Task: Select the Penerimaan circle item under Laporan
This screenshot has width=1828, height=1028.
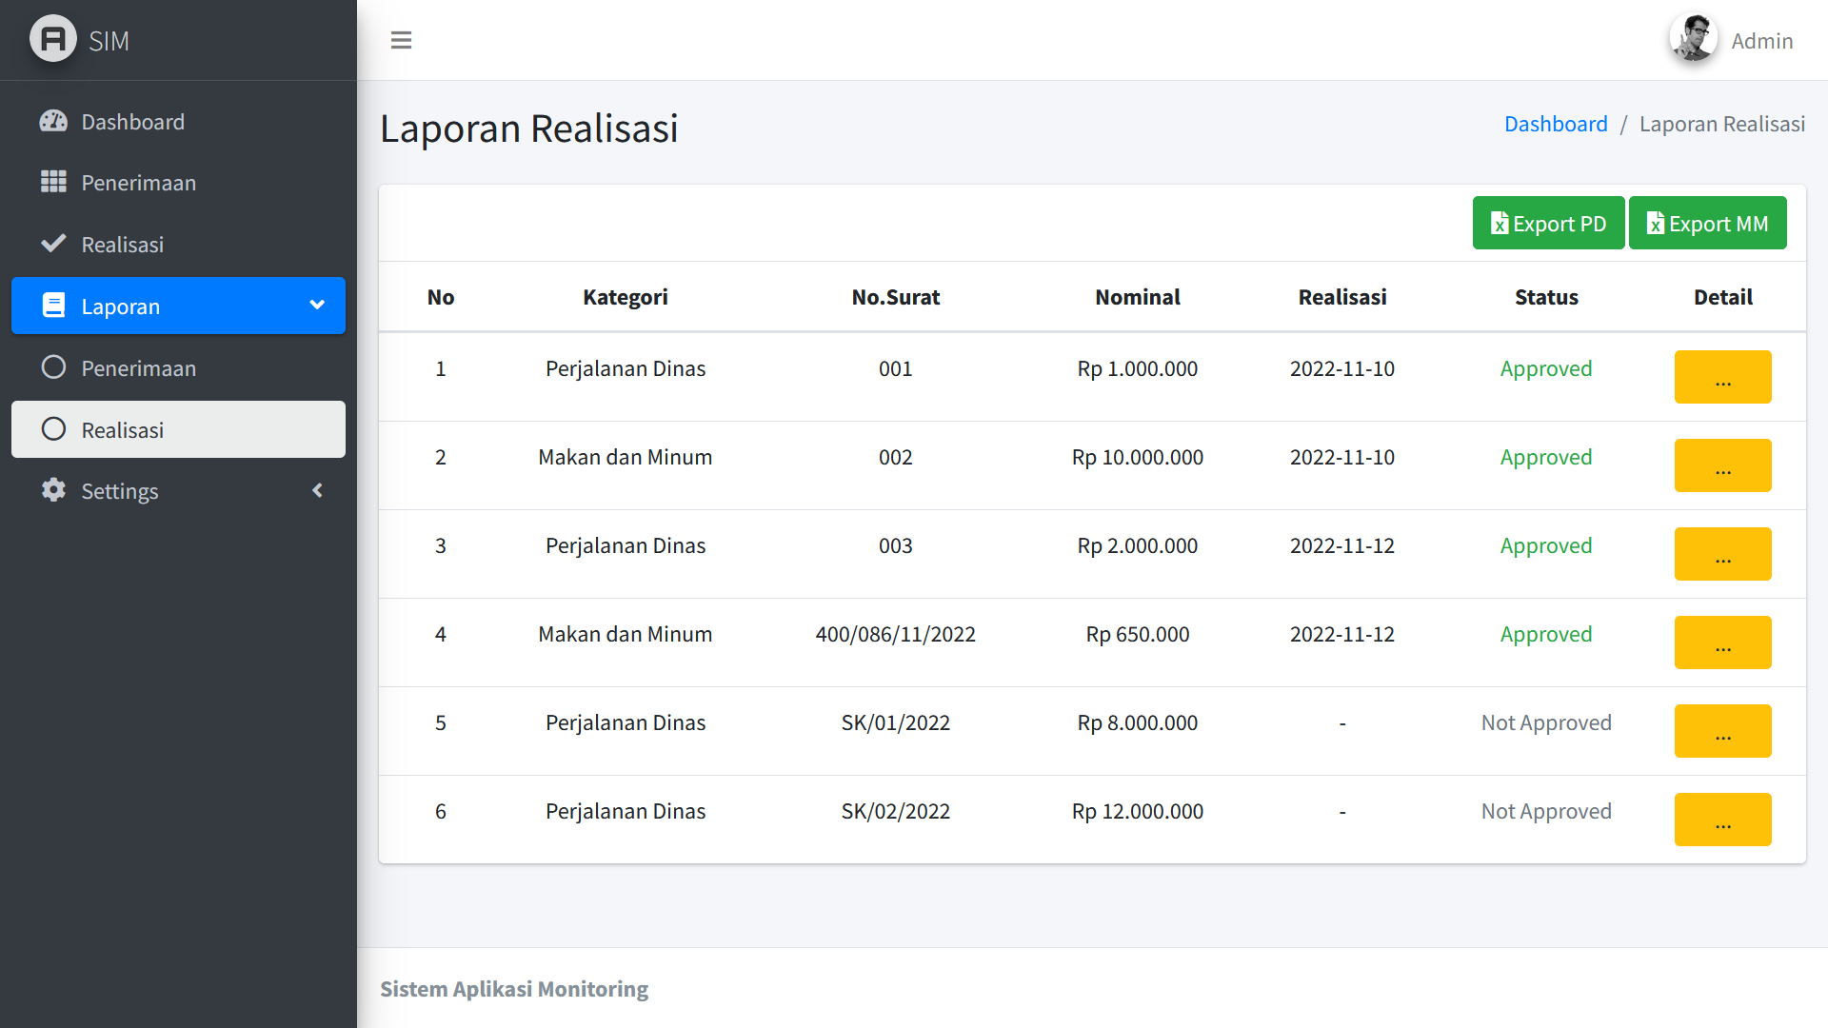Action: 138,368
